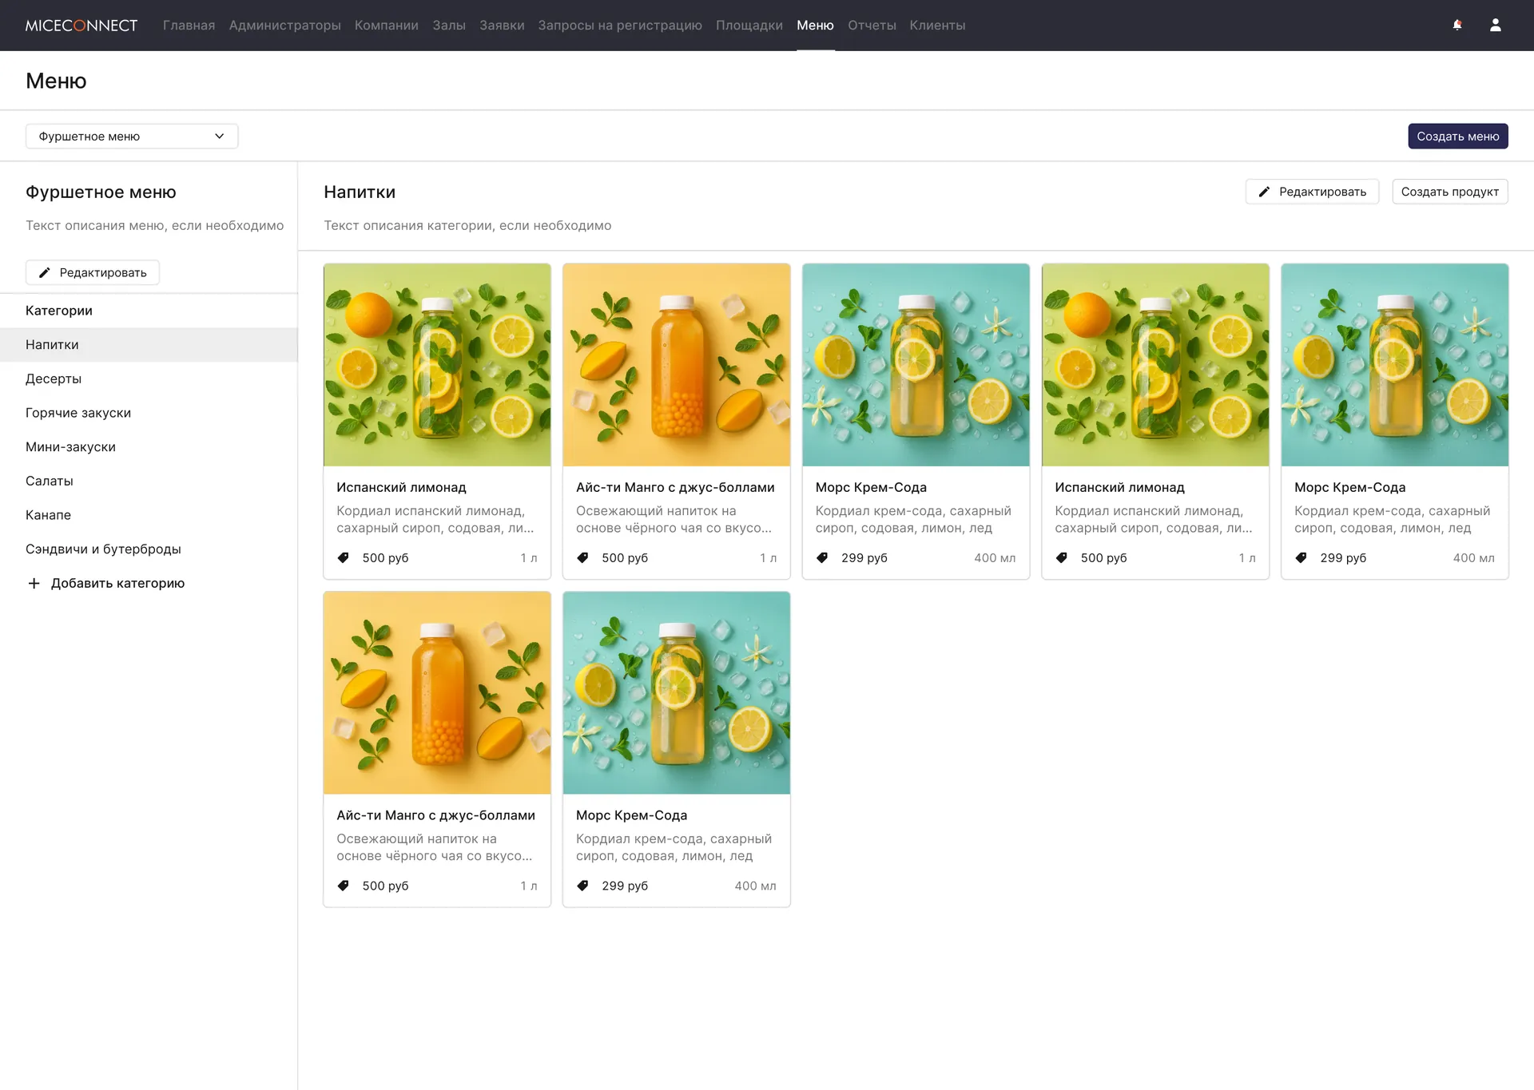Click price tag icon on first Айс-ти Манго card
1534x1090 pixels.
pos(583,557)
